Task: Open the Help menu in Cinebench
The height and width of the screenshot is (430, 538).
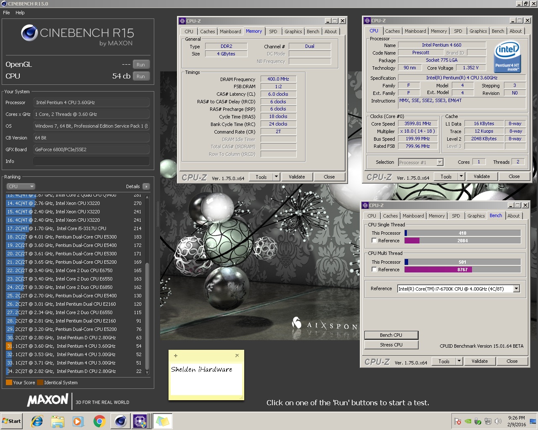Action: pyautogui.click(x=20, y=13)
